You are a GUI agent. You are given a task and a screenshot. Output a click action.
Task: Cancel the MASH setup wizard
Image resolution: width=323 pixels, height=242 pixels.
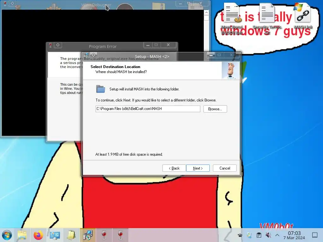[x=225, y=168]
